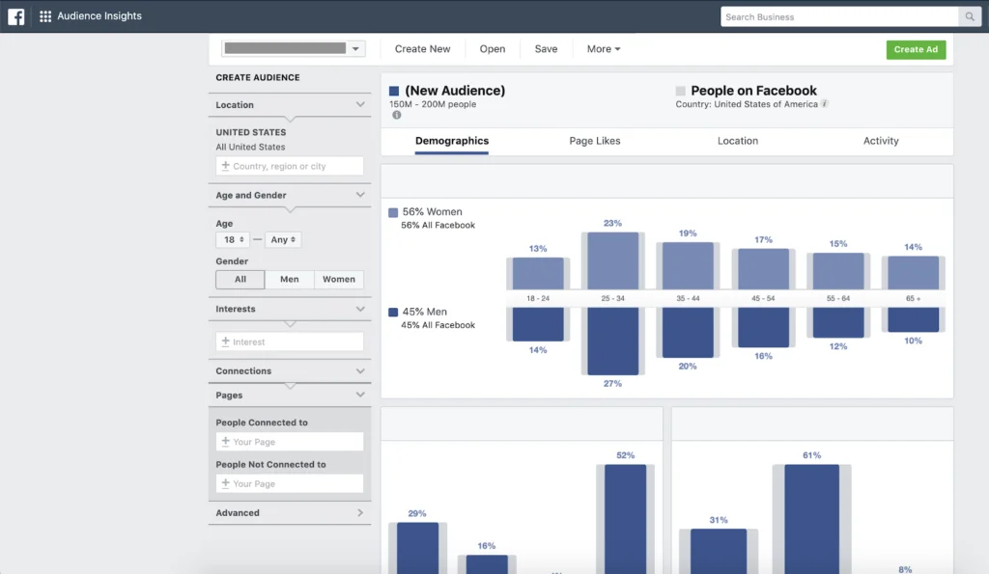
Task: Click Save in the toolbar
Action: coord(546,49)
